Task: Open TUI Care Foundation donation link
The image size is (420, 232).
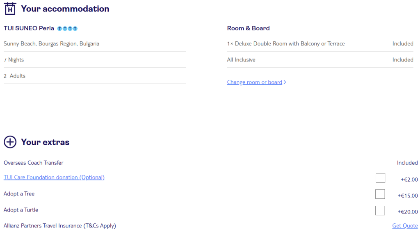Action: tap(54, 177)
